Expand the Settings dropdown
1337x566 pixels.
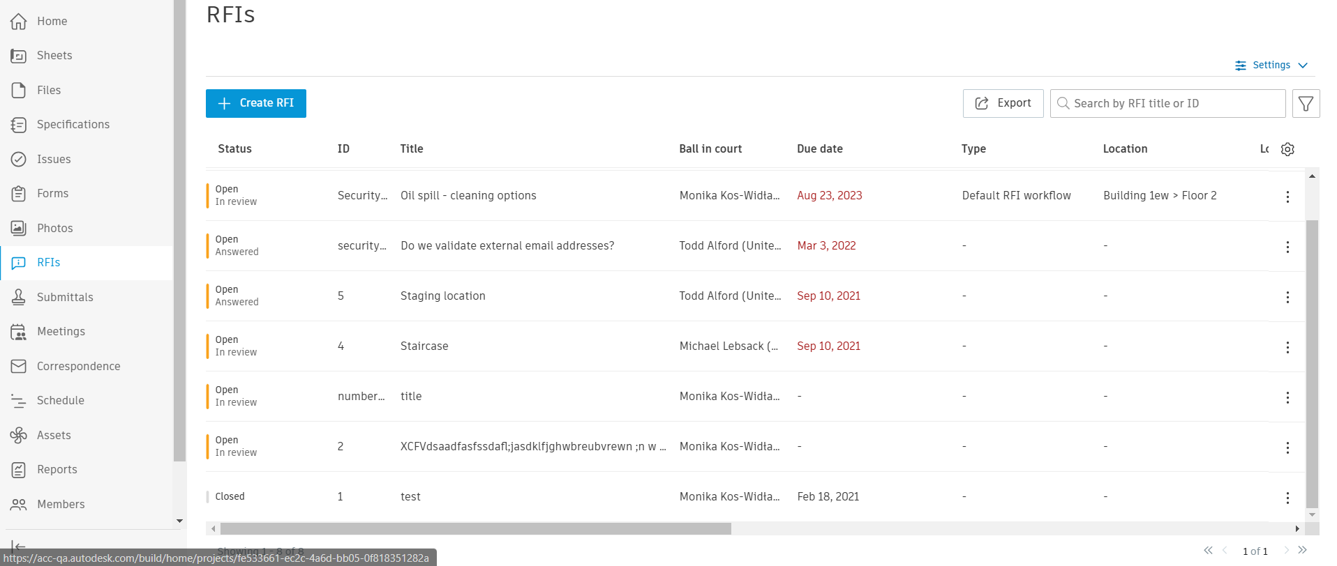tap(1271, 65)
